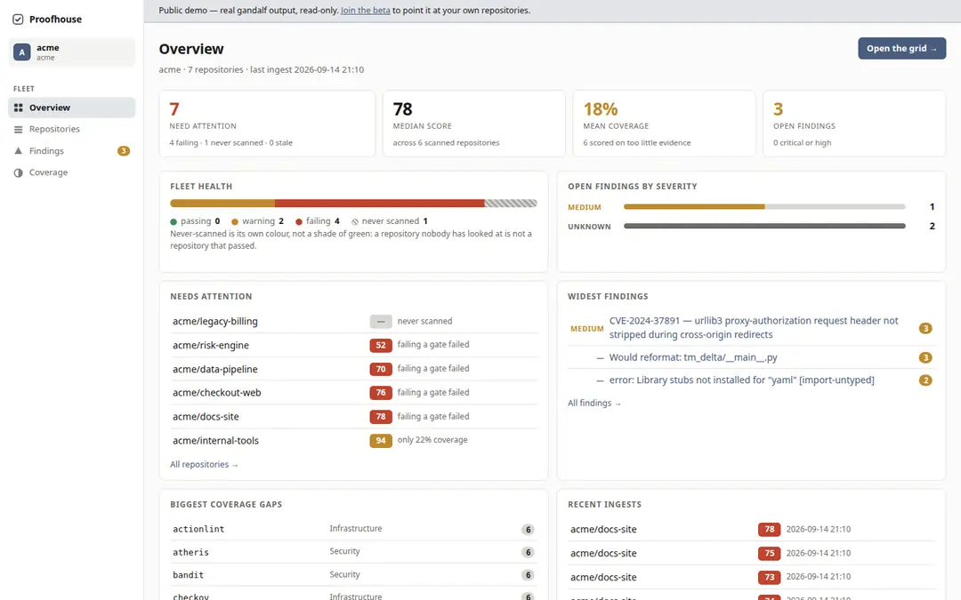Click the Need Attention stat card
Viewport: 961px width, 600px height.
click(267, 124)
